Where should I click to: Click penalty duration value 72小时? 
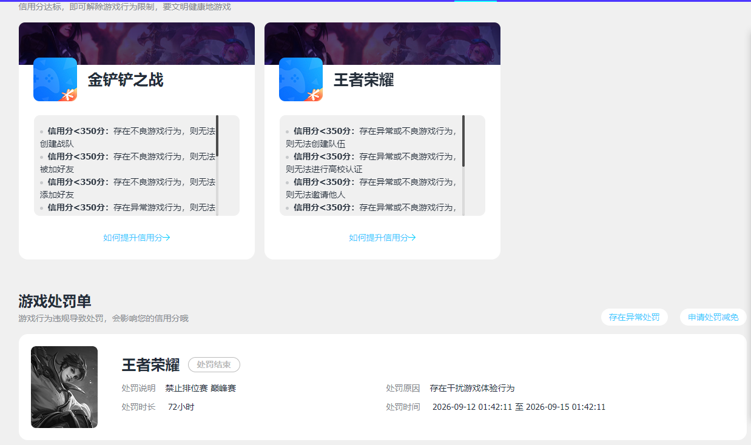(x=181, y=407)
